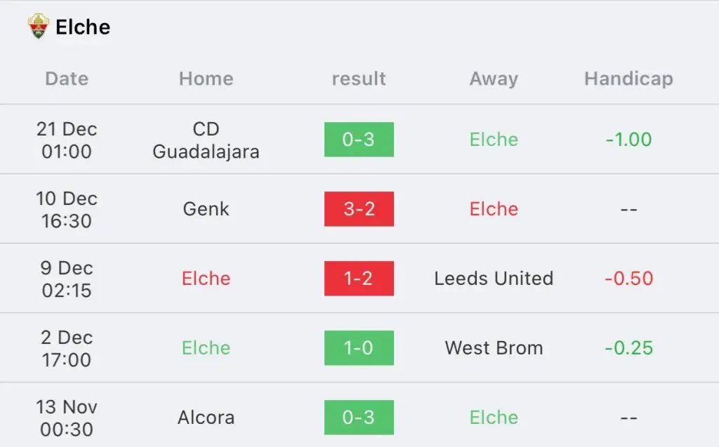Viewport: 719px width, 447px height.
Task: Open the 0-3 result versus CD Guadalajara
Action: [x=359, y=140]
